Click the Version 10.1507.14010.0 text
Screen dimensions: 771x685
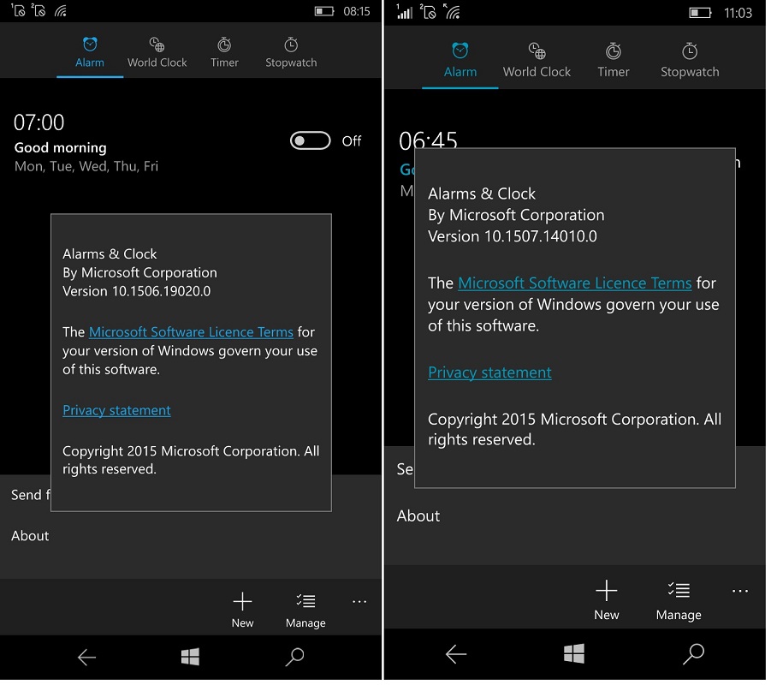[x=513, y=236]
